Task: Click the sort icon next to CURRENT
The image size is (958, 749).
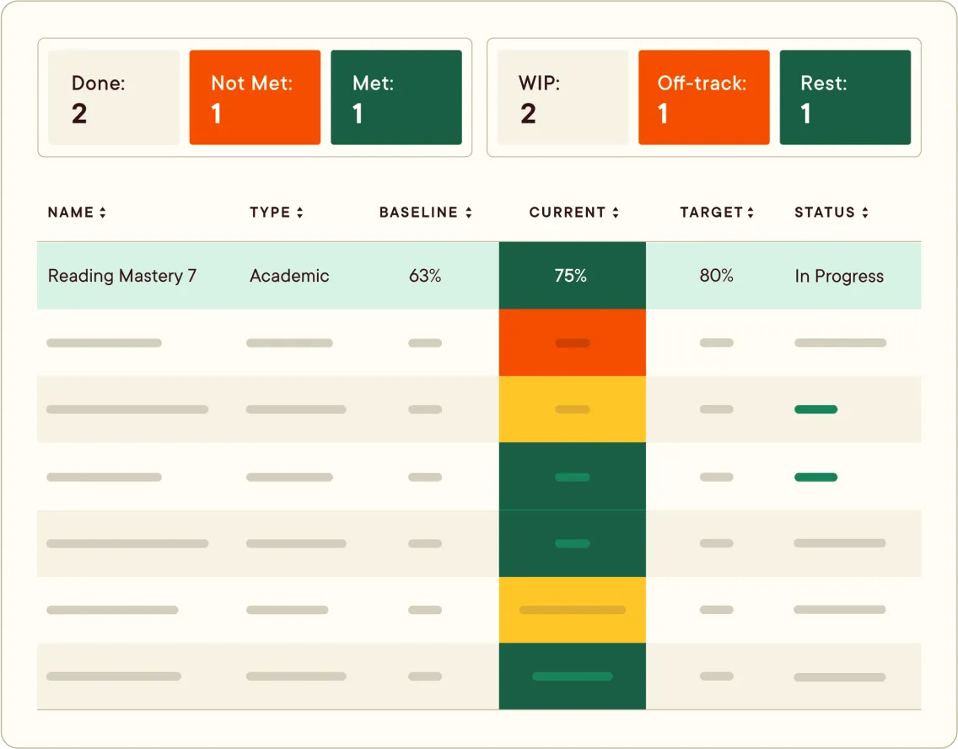Action: pos(615,213)
